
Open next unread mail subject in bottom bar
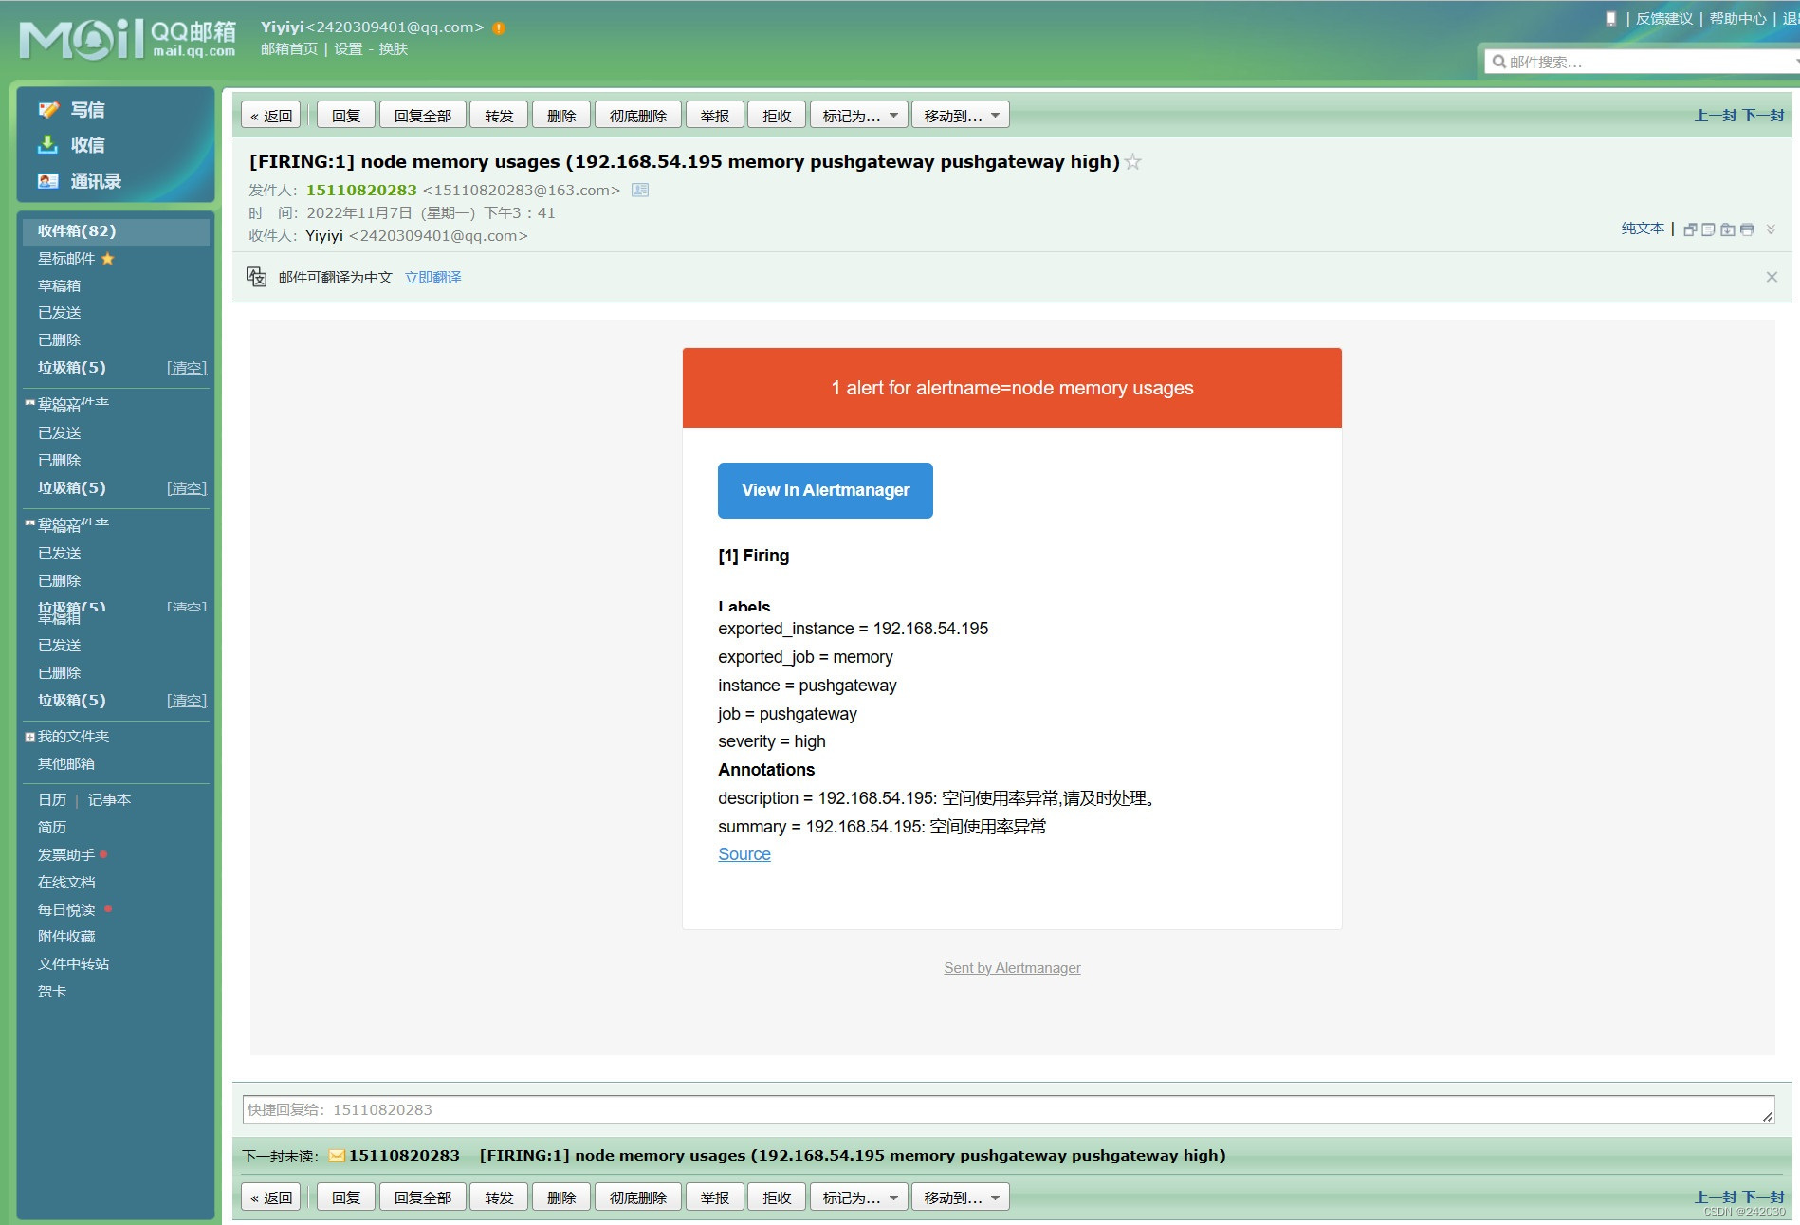[853, 1156]
